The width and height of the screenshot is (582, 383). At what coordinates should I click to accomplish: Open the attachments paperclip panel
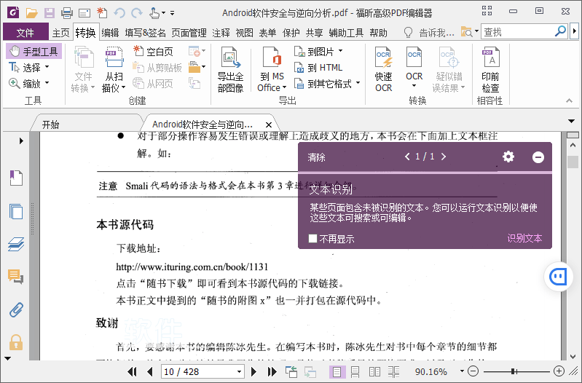(x=15, y=309)
